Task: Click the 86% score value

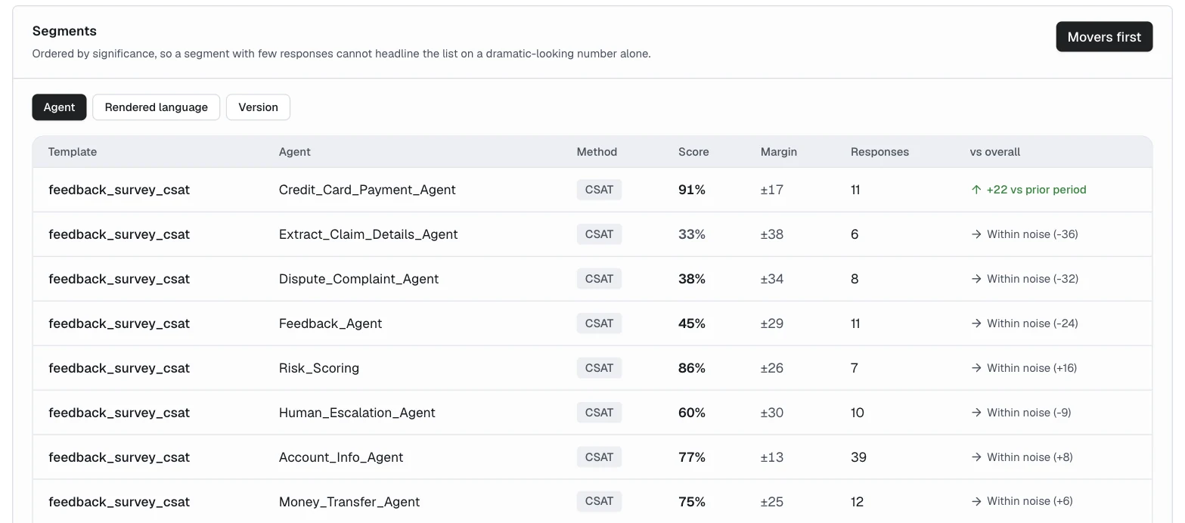Action: (692, 368)
